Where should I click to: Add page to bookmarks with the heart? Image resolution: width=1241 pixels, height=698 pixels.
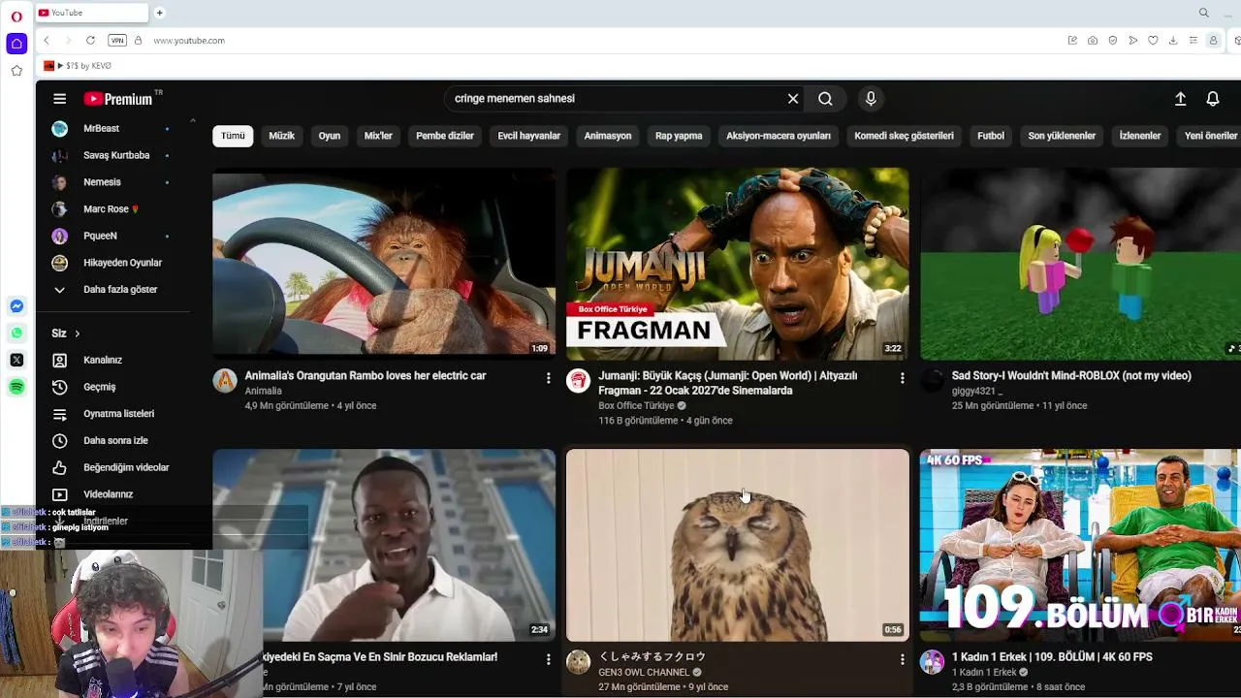[x=1153, y=41]
